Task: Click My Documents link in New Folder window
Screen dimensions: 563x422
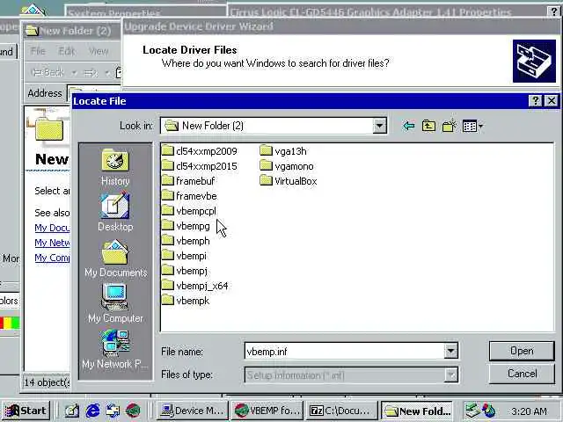Action: pos(52,228)
